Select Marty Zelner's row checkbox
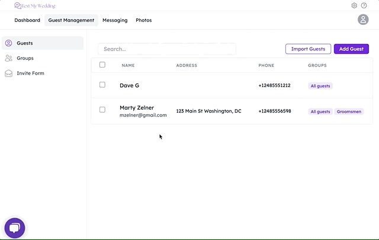 tap(102, 110)
